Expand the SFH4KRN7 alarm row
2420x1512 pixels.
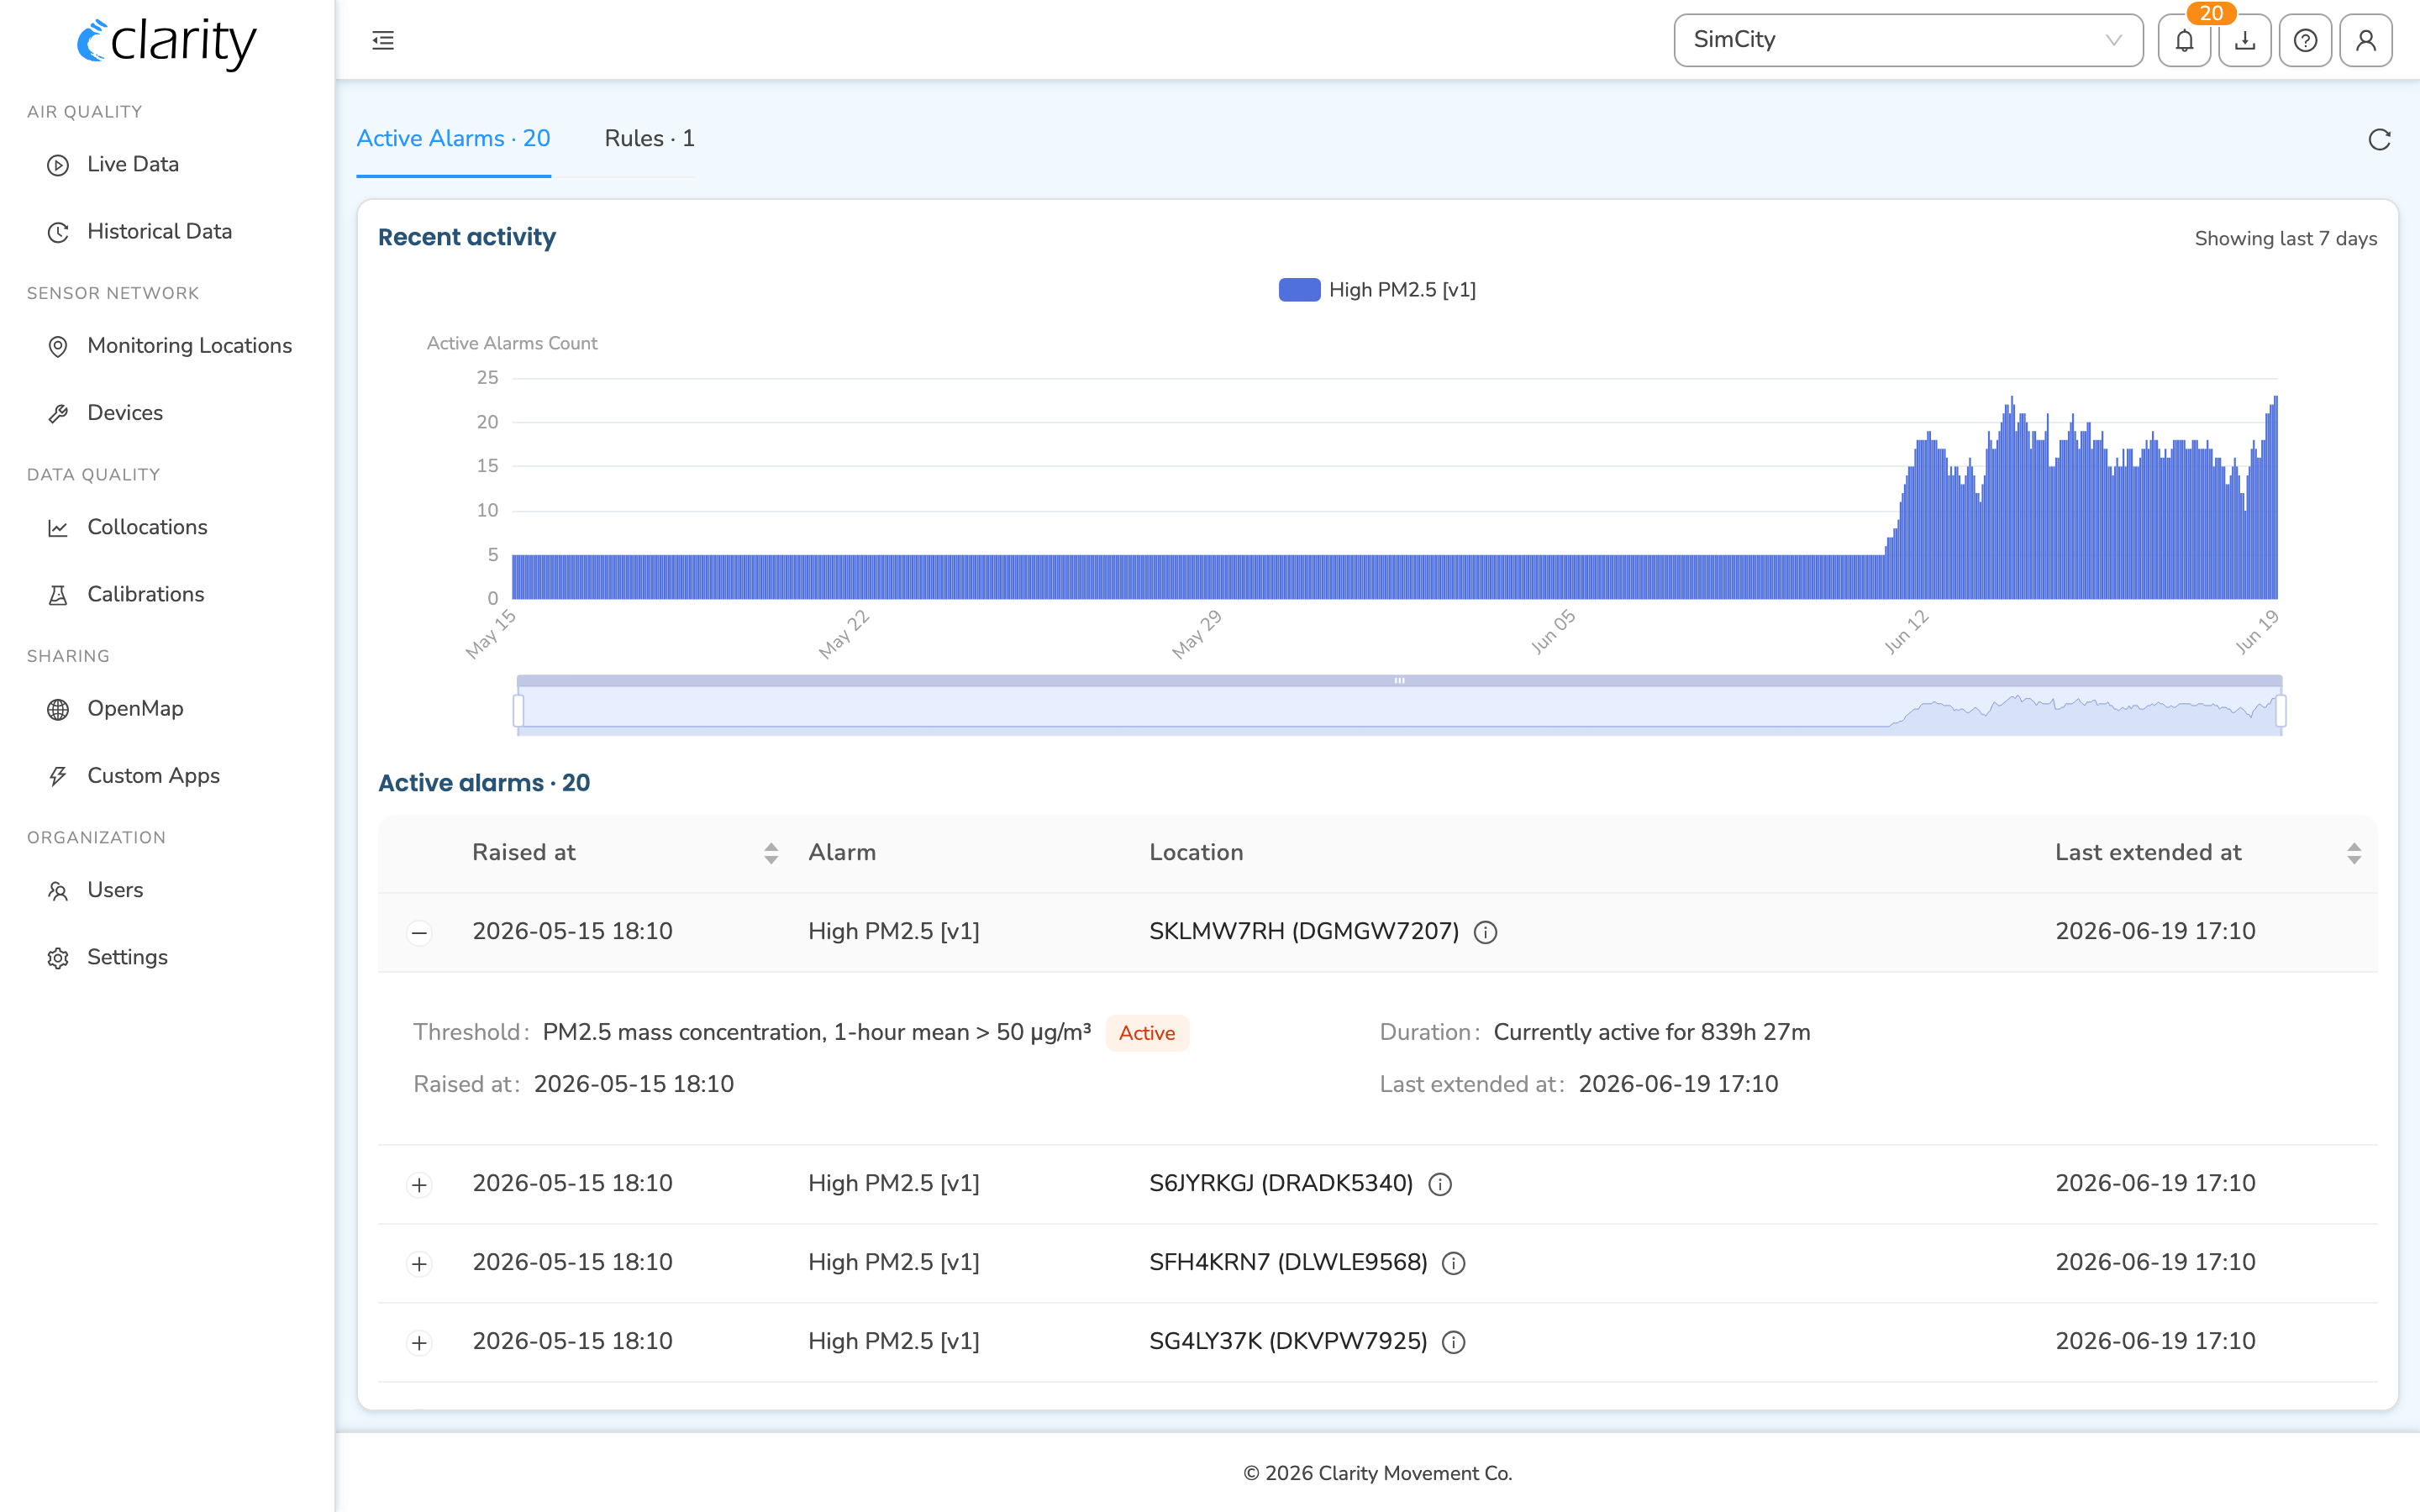click(x=419, y=1264)
